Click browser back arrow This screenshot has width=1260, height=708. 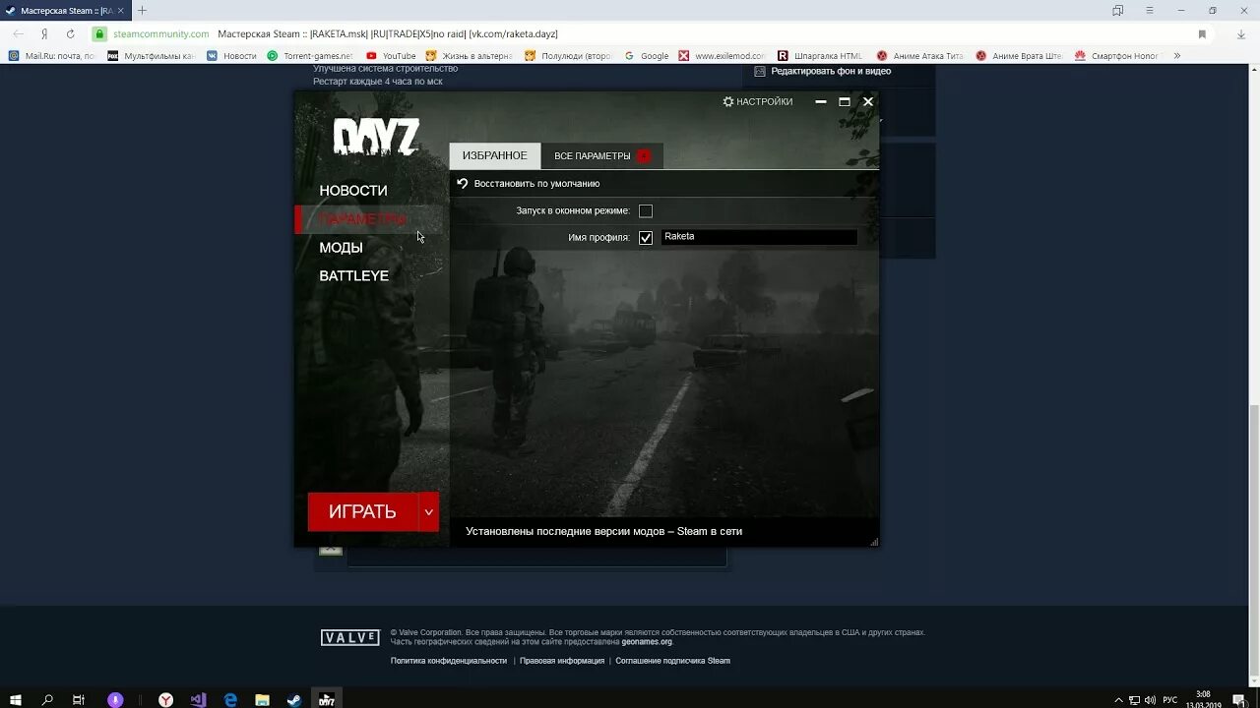[19, 33]
